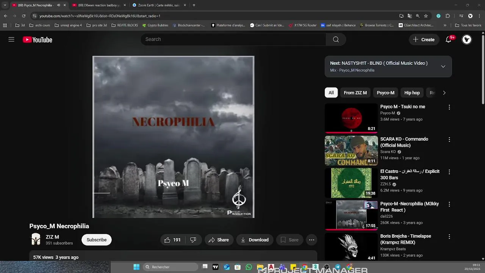Screen dimensions: 485x273
Task: Open the Crypto Bubbles bookmark
Action: pyautogui.click(x=155, y=25)
